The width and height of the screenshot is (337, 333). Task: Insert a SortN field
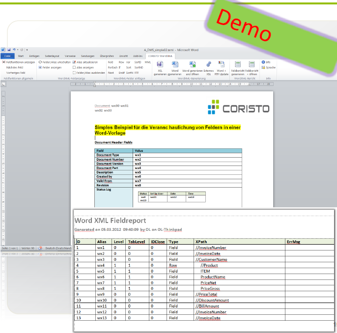coord(129,73)
